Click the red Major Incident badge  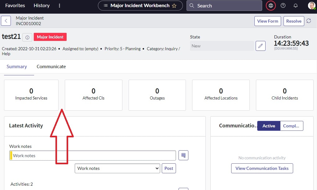[x=50, y=37]
